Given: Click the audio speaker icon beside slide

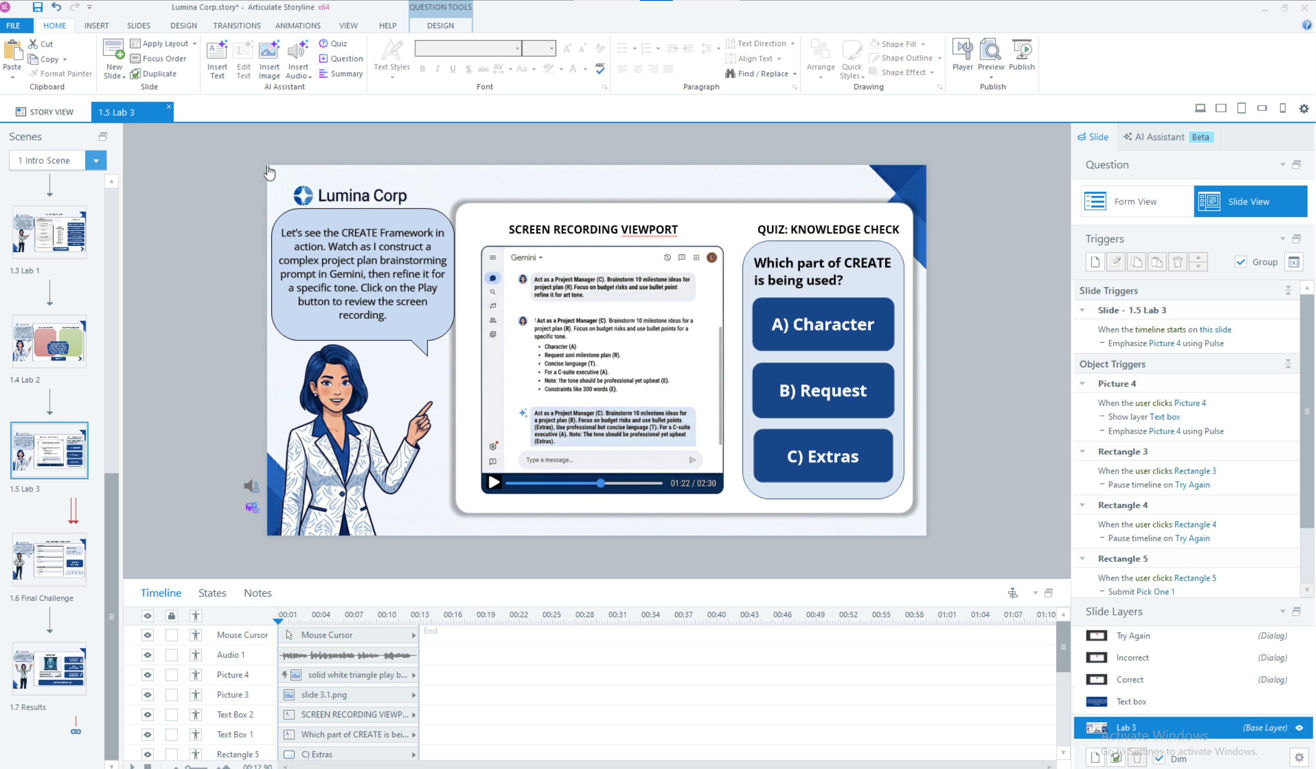Looking at the screenshot, I should coord(251,486).
